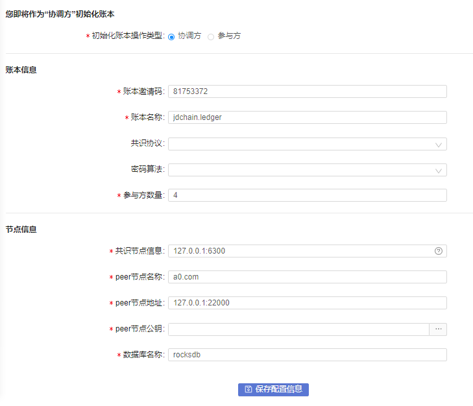Click the 初始化账本操作类型 label
Screen dimensions: 473x406
click(x=128, y=36)
